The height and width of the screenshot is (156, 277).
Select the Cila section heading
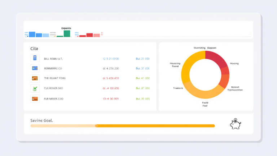pyautogui.click(x=34, y=49)
